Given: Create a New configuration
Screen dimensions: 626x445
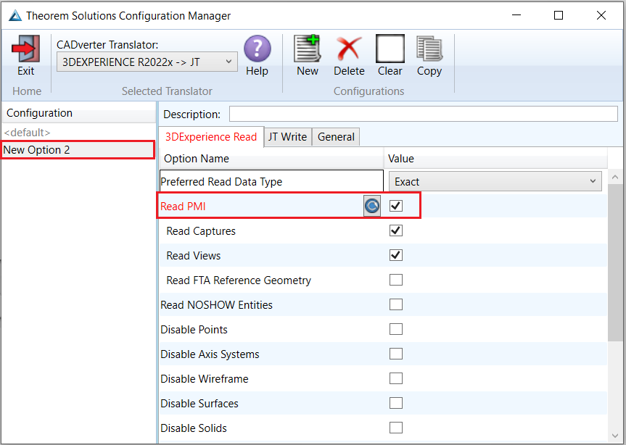Looking at the screenshot, I should 308,49.
